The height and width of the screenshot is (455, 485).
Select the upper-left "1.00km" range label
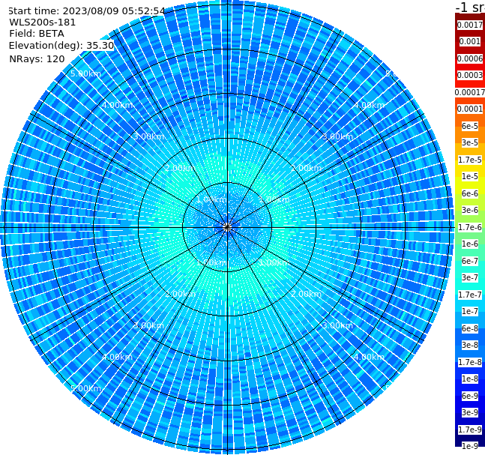click(211, 199)
